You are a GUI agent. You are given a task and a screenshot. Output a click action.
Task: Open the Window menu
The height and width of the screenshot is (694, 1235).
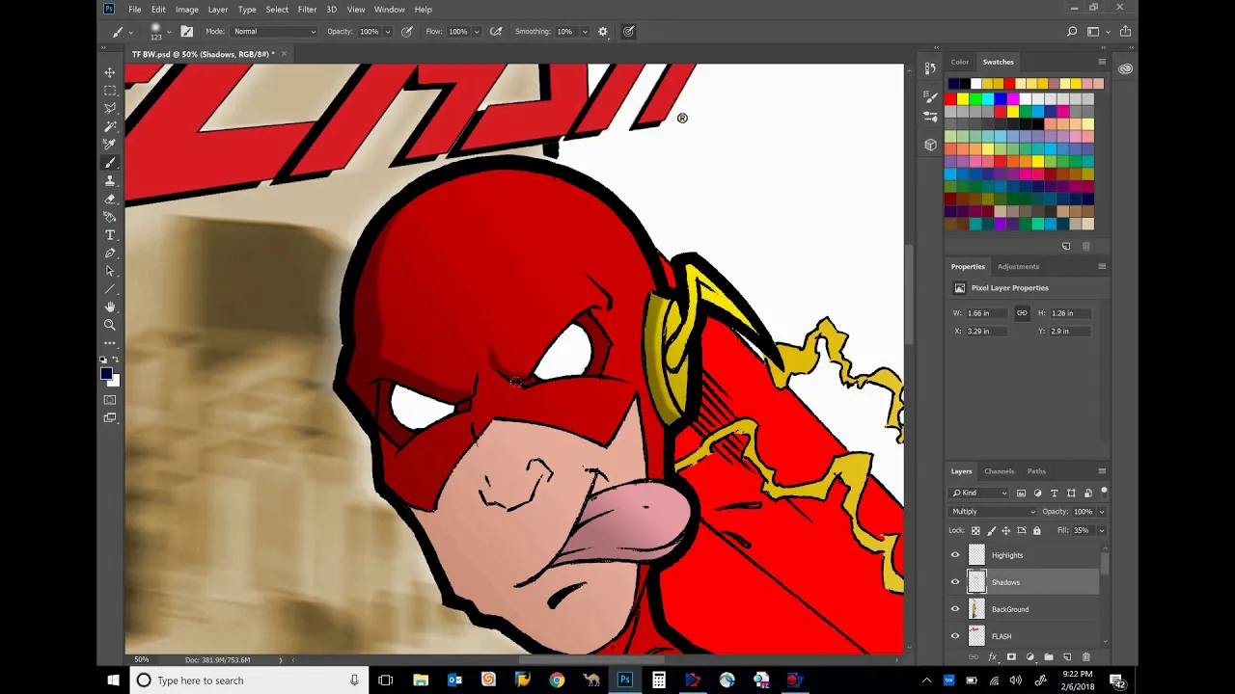tap(390, 9)
